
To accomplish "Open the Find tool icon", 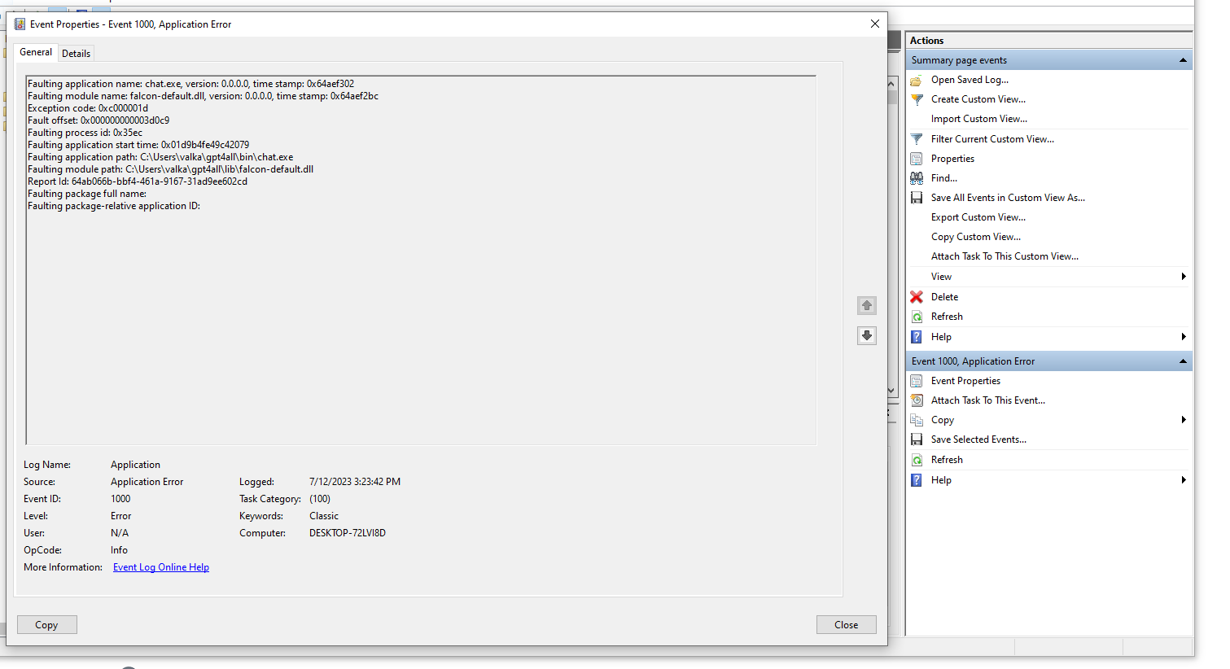I will coord(917,177).
